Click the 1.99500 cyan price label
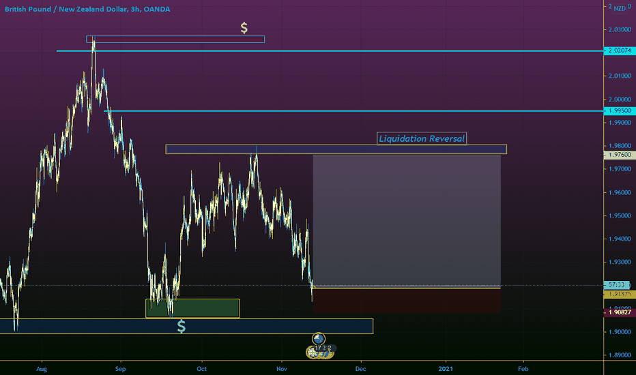This screenshot has width=636, height=375. [x=620, y=110]
